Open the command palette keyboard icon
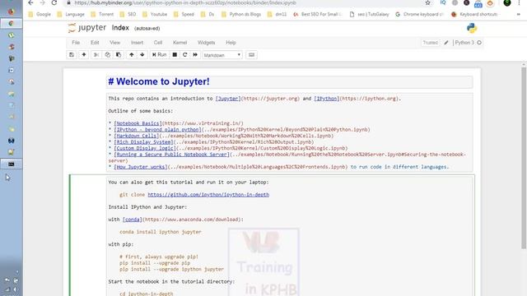527x296 pixels. tap(251, 55)
